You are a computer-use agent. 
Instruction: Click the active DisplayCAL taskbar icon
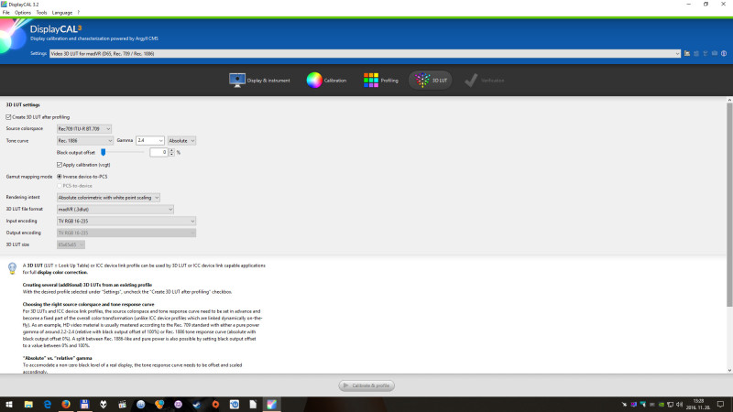(271, 405)
